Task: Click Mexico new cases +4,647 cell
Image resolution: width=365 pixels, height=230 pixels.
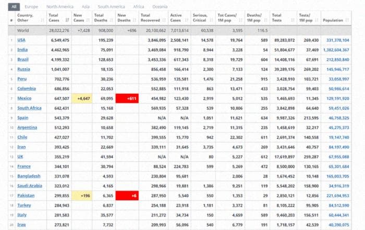Action: pyautogui.click(x=82, y=98)
